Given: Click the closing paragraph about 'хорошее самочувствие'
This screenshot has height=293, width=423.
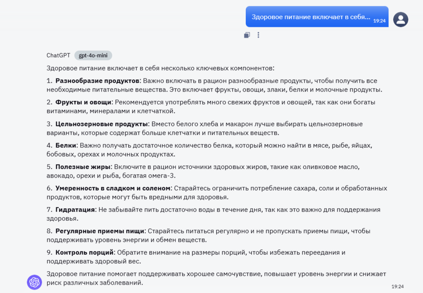Looking at the screenshot, I should [x=216, y=278].
